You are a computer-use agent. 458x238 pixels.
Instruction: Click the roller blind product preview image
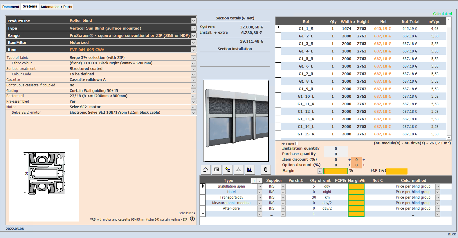236,121
